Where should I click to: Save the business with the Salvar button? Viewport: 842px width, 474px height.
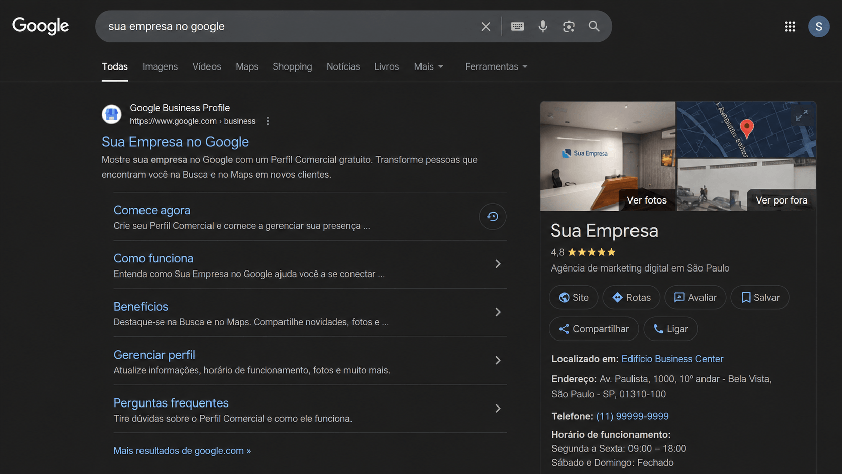[760, 297]
